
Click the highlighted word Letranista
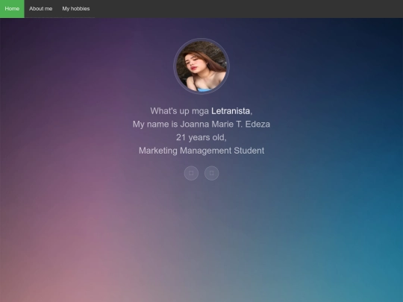pos(231,111)
